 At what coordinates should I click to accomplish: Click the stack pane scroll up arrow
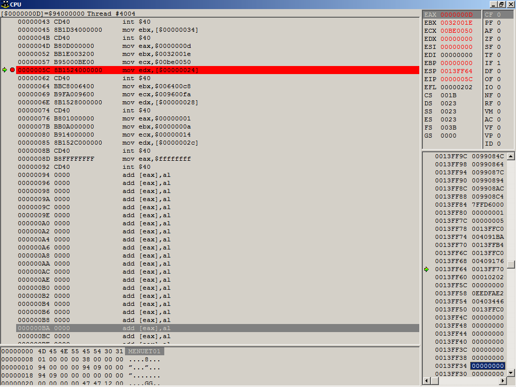point(510,156)
